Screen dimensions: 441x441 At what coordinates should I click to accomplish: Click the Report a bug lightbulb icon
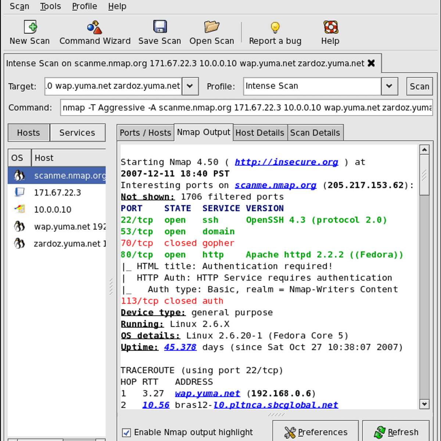coord(275,28)
